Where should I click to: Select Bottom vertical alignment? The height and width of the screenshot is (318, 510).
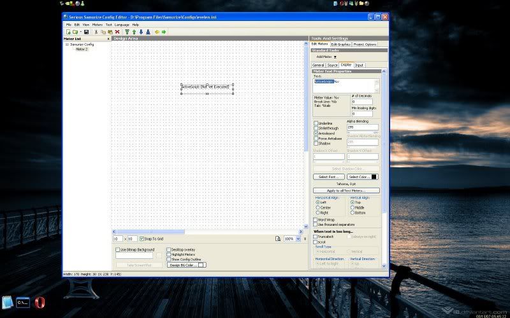coord(353,213)
